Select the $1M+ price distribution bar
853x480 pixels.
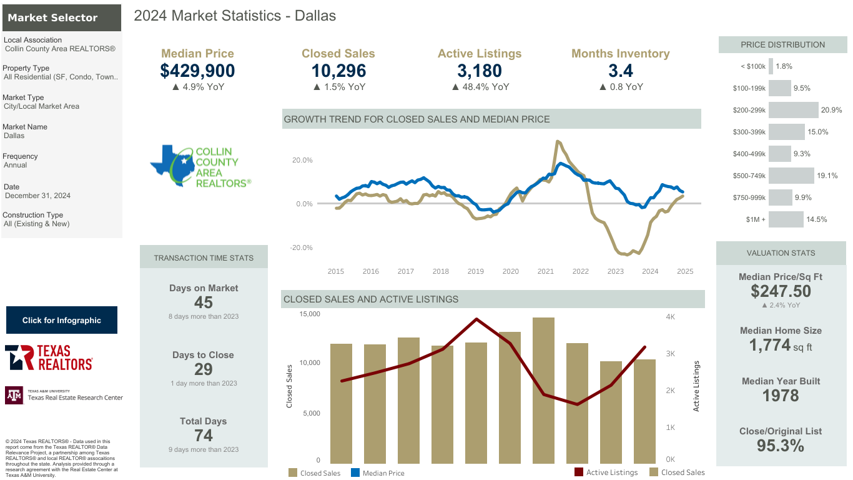786,219
